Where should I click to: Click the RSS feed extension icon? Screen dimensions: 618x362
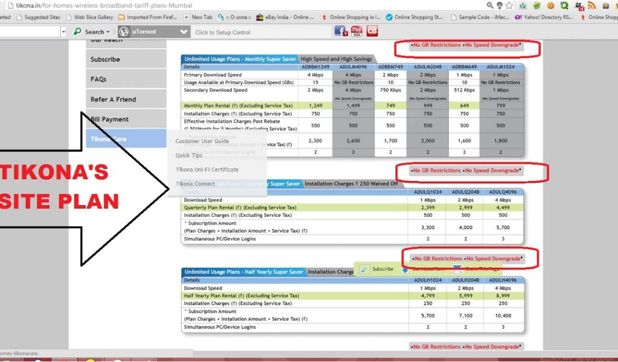(x=592, y=5)
